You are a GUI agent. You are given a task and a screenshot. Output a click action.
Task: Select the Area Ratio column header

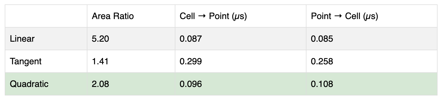tap(113, 16)
